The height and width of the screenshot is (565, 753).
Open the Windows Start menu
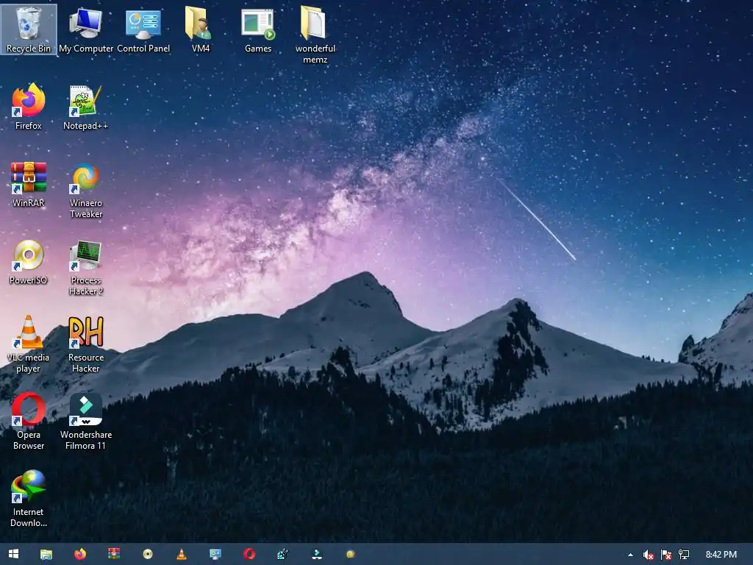13,554
